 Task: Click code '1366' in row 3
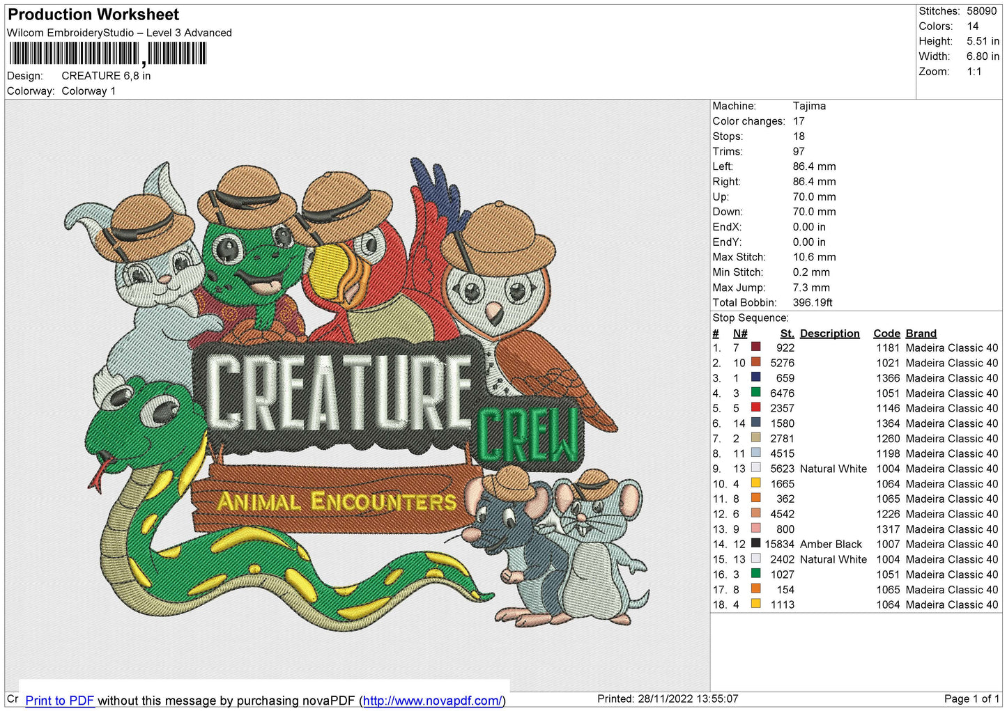pyautogui.click(x=888, y=378)
